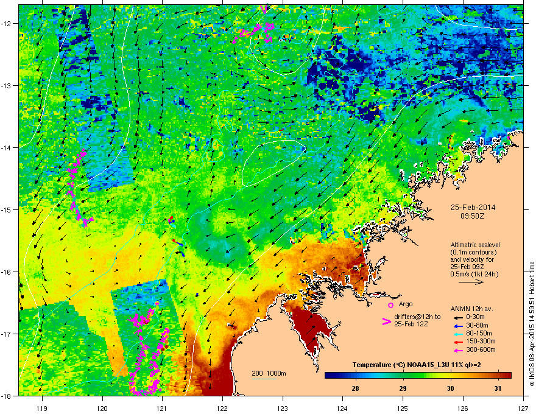Screen dimensions: 536x414
Task: Click the longitude axis label '123'
Action: coord(283,408)
